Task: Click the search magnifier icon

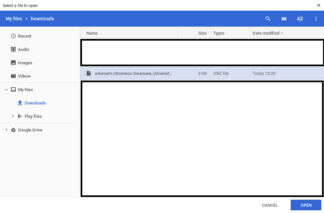Action: point(268,19)
